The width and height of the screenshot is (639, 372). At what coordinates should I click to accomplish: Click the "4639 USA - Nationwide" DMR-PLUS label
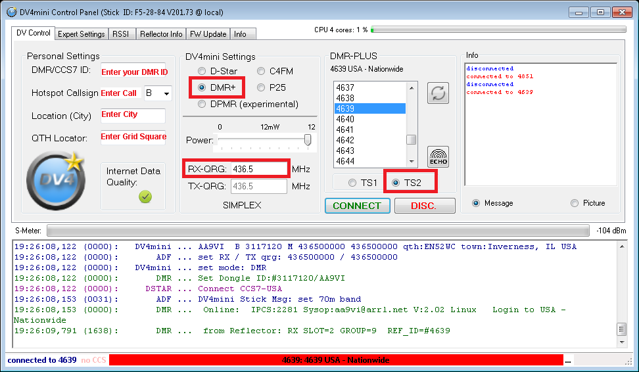coord(366,69)
